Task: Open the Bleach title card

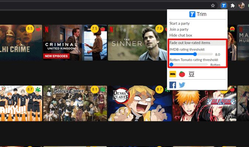Action: [204, 106]
